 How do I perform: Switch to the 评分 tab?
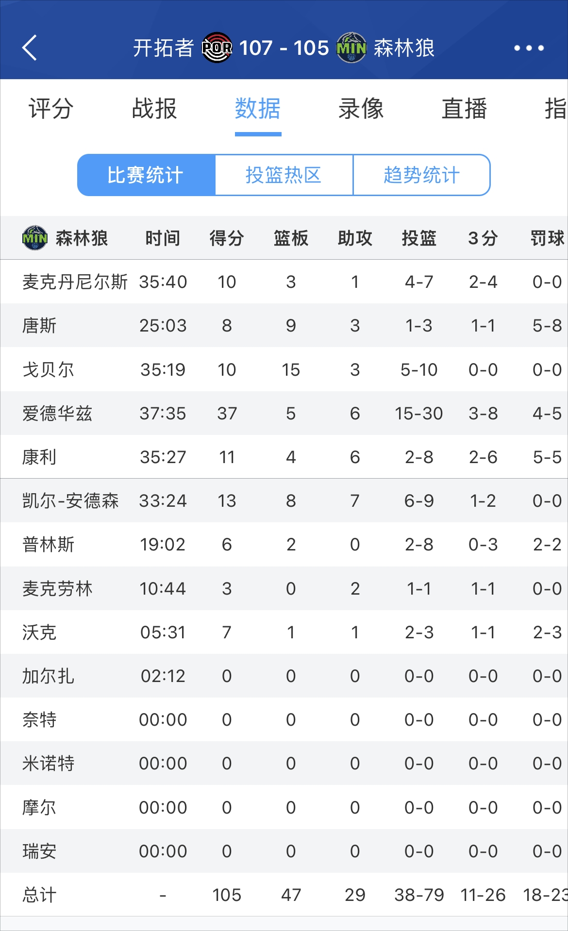(51, 108)
